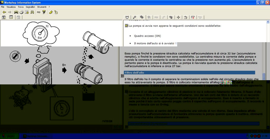Click the 'Il motore dell'auto si è avviato' bullet

(x=154, y=44)
